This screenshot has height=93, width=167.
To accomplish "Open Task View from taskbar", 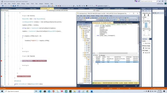I will (36, 91).
